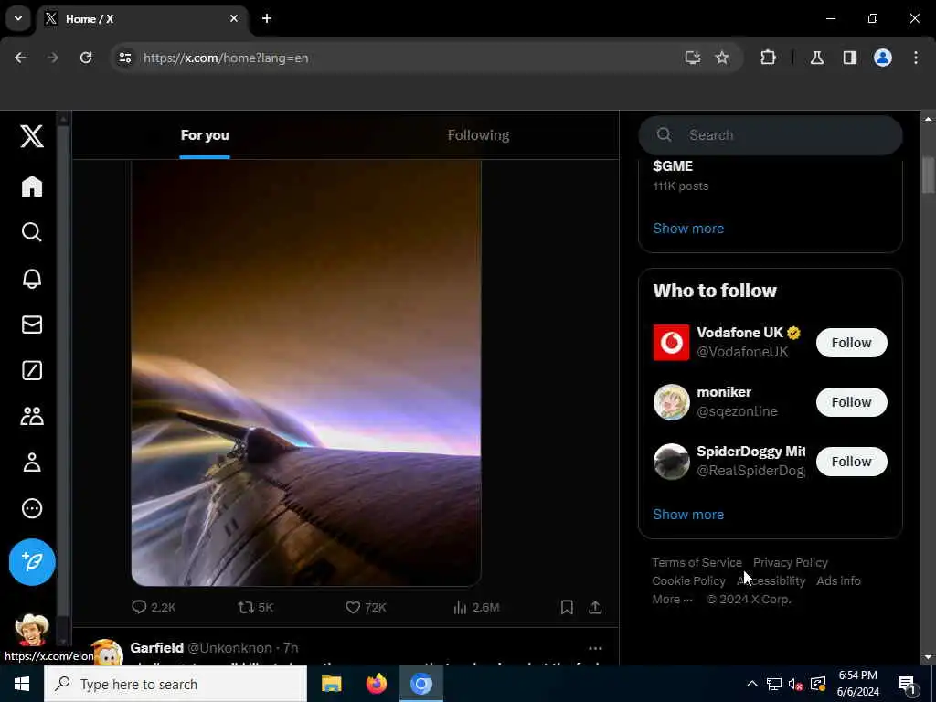The width and height of the screenshot is (936, 702).
Task: Open Vodafone UK profile name
Action: [x=739, y=333]
